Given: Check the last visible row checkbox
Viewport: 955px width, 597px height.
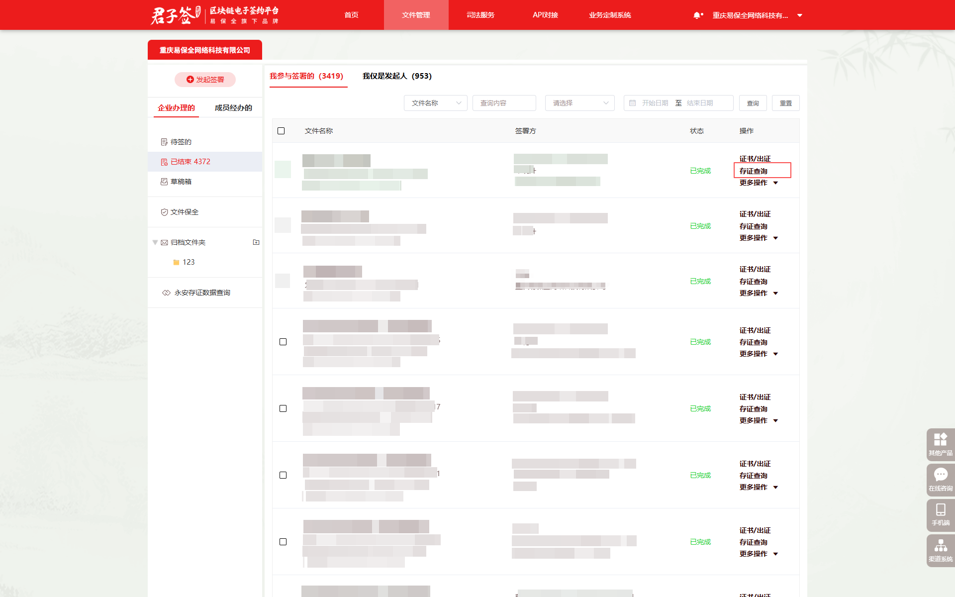Looking at the screenshot, I should [x=283, y=542].
